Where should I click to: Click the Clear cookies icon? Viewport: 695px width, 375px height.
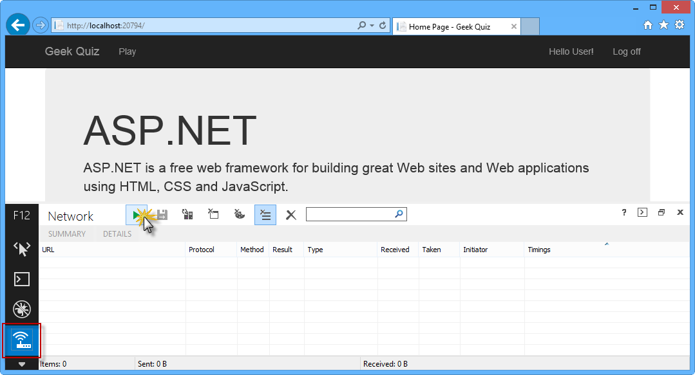point(239,214)
